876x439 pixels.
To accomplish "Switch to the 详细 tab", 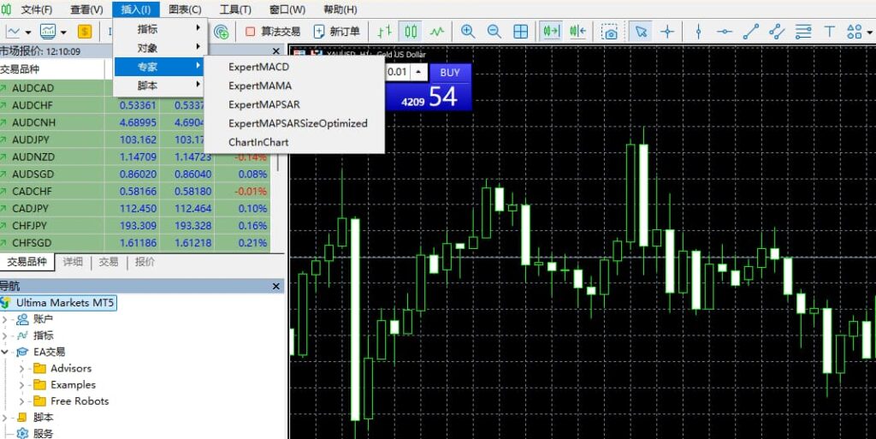I will point(73,262).
